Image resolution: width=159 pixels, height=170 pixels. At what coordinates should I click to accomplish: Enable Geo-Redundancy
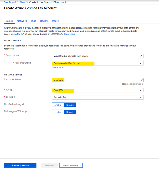click(58, 105)
